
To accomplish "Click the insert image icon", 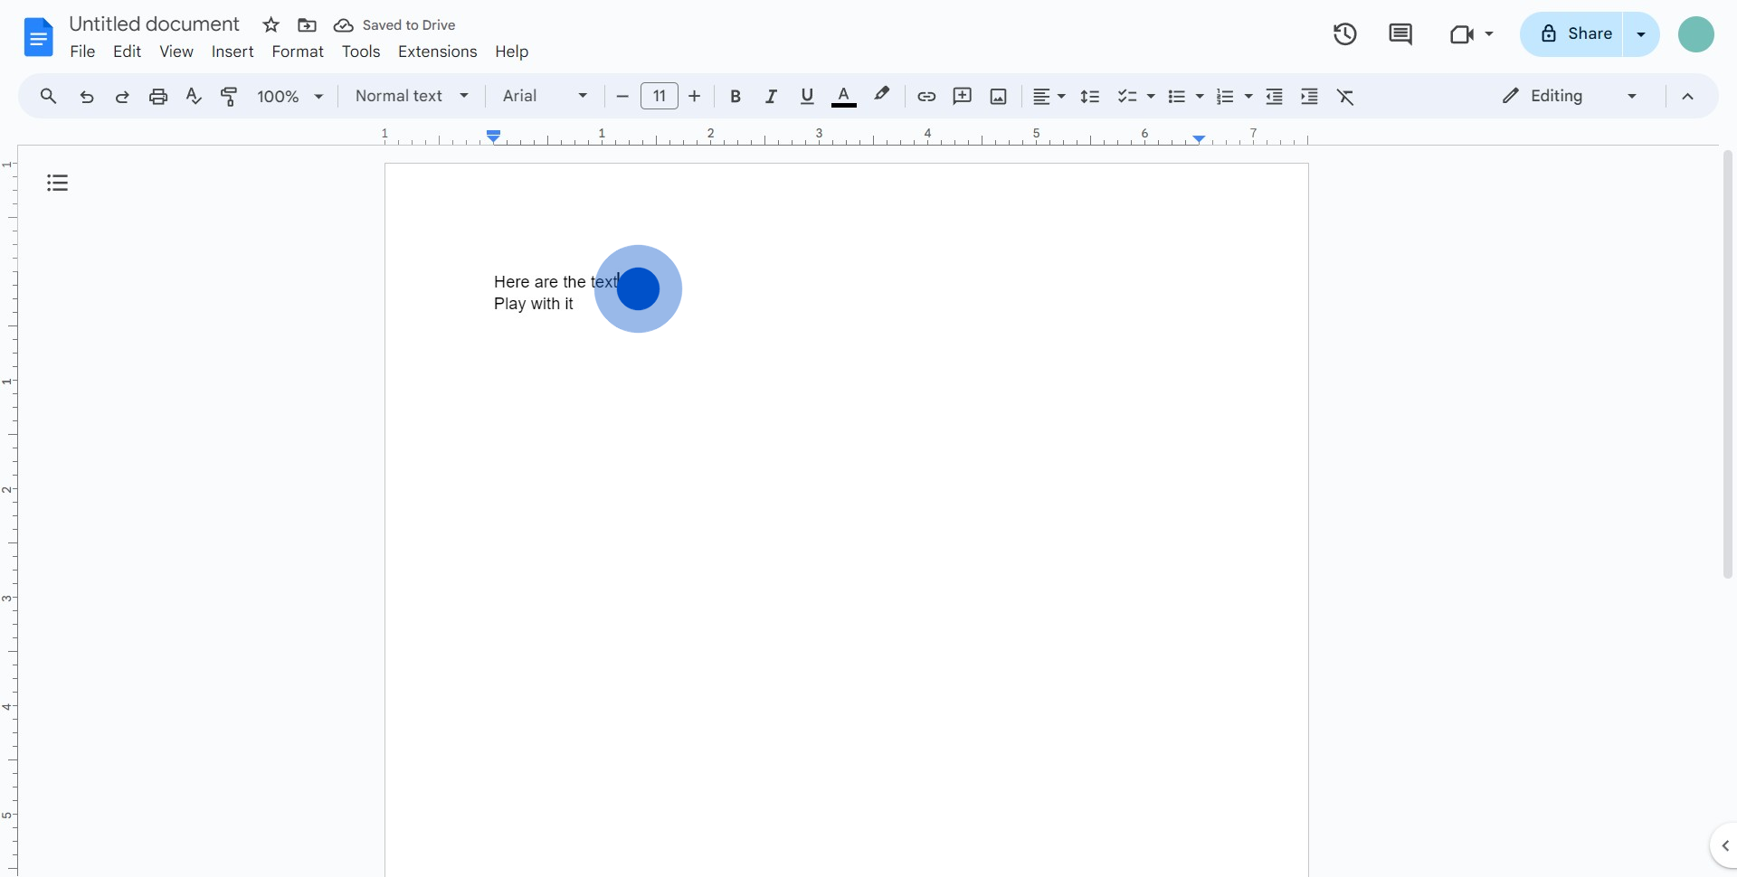I will point(998,97).
